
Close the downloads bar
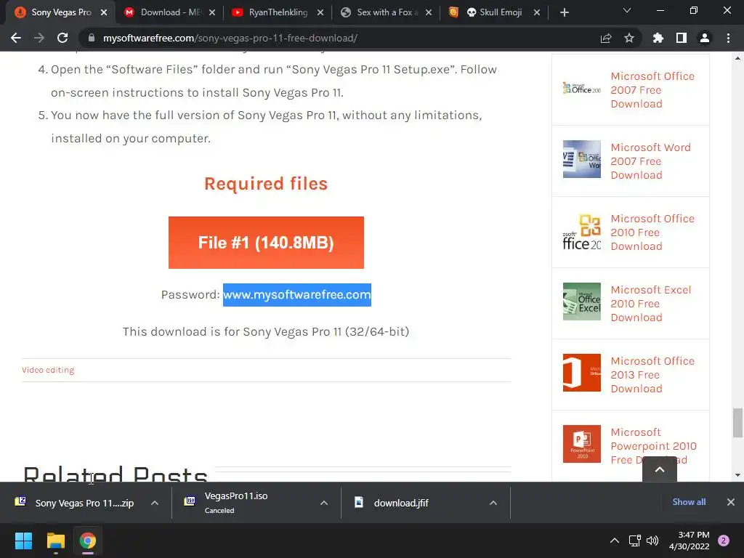[731, 502]
